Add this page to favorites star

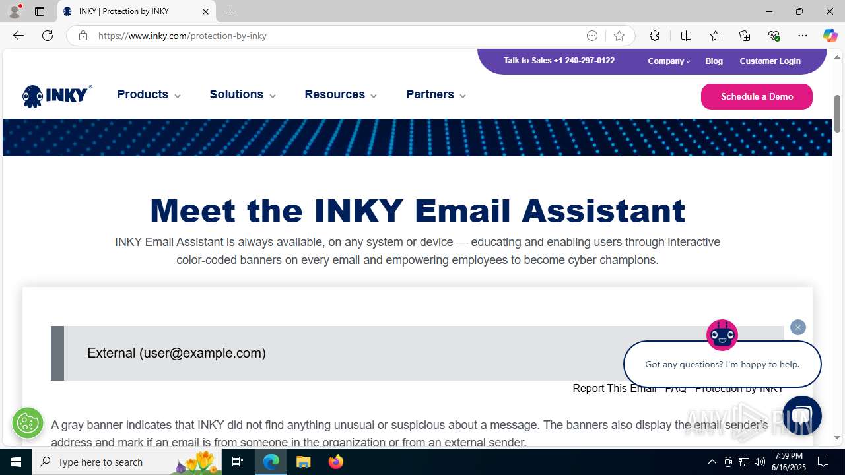point(619,36)
